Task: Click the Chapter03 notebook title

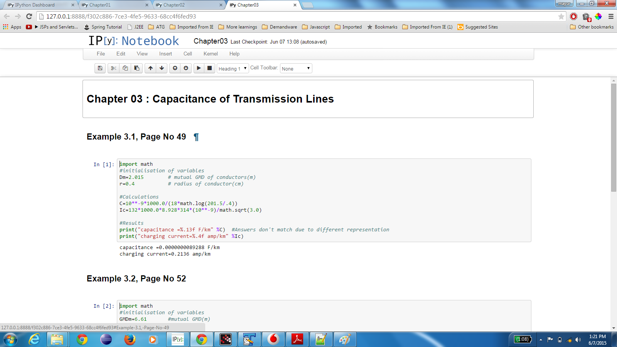Action: 211,41
